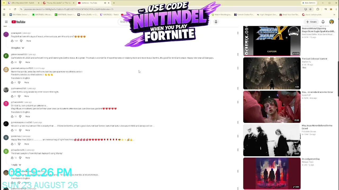Open YouTube notifications bell
The image size is (339, 190).
click(323, 22)
